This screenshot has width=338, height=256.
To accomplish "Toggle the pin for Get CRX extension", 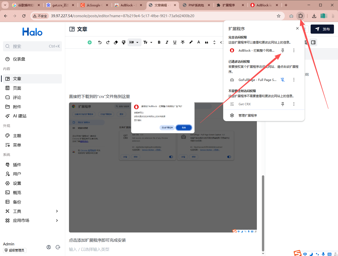I will pos(282,104).
